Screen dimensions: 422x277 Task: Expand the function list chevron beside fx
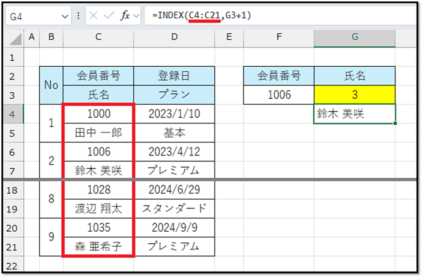(x=136, y=16)
